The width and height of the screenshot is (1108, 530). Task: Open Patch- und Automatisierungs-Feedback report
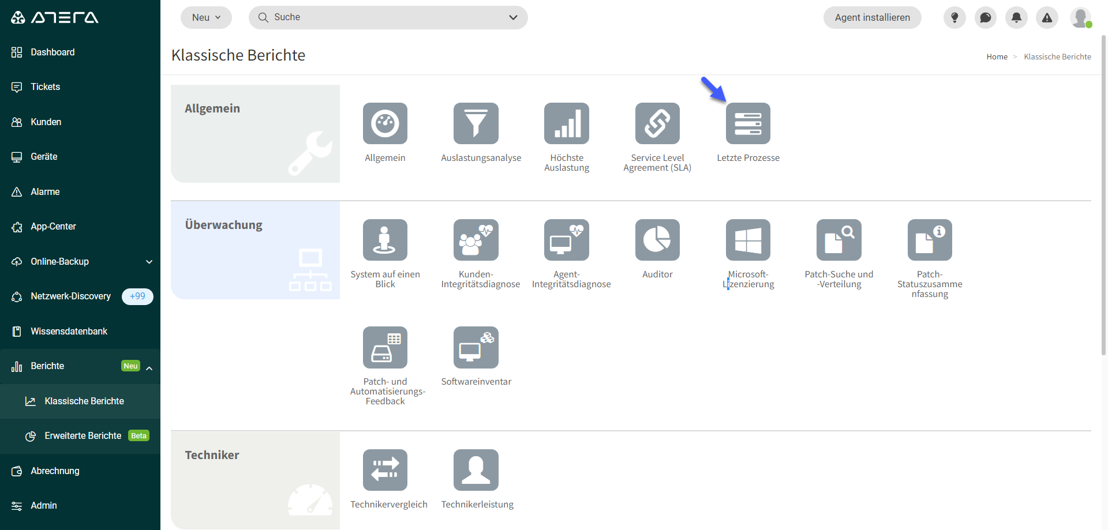coord(385,347)
